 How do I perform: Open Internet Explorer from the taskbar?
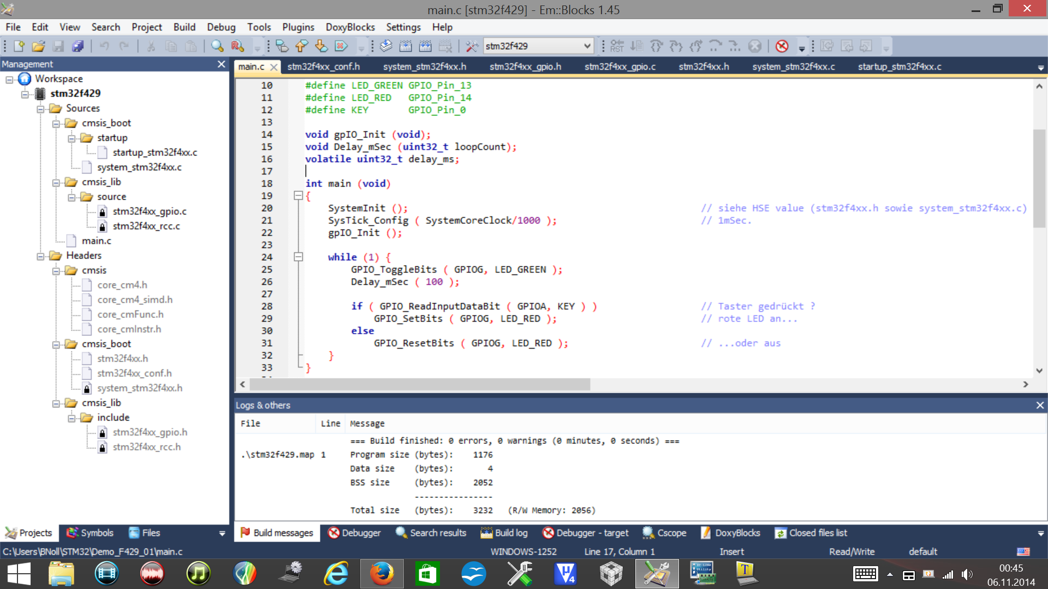(x=336, y=574)
